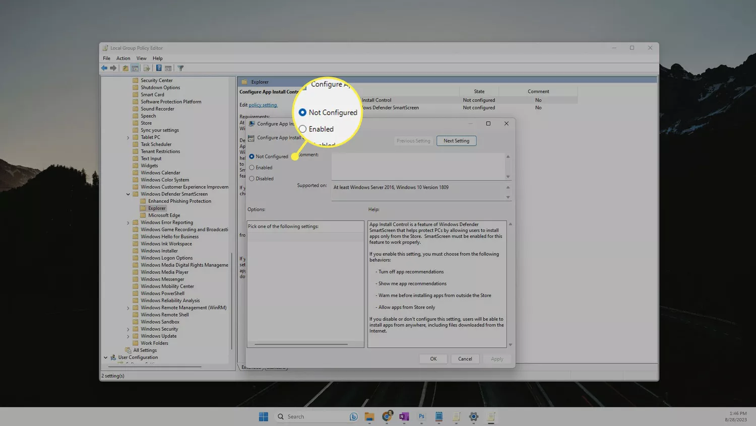
Task: Click the Comment column header
Action: (538, 92)
